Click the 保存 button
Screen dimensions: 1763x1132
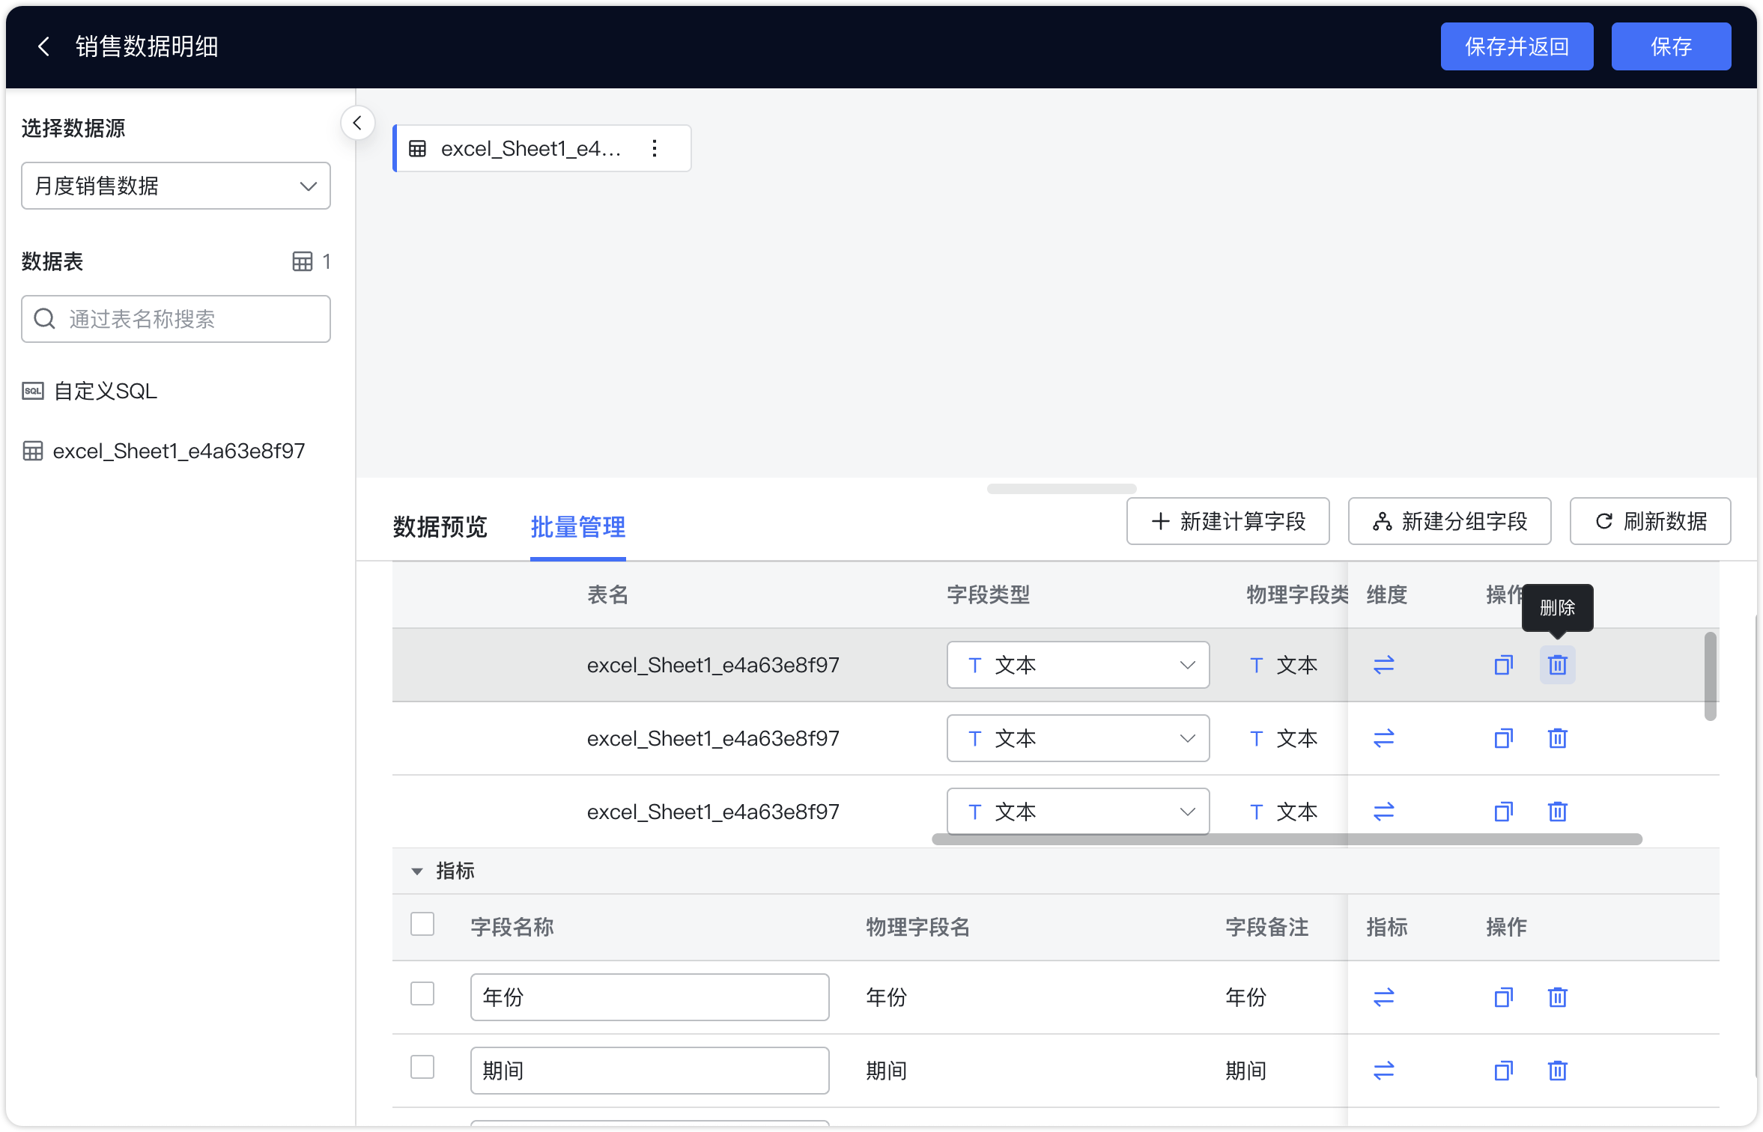point(1671,46)
